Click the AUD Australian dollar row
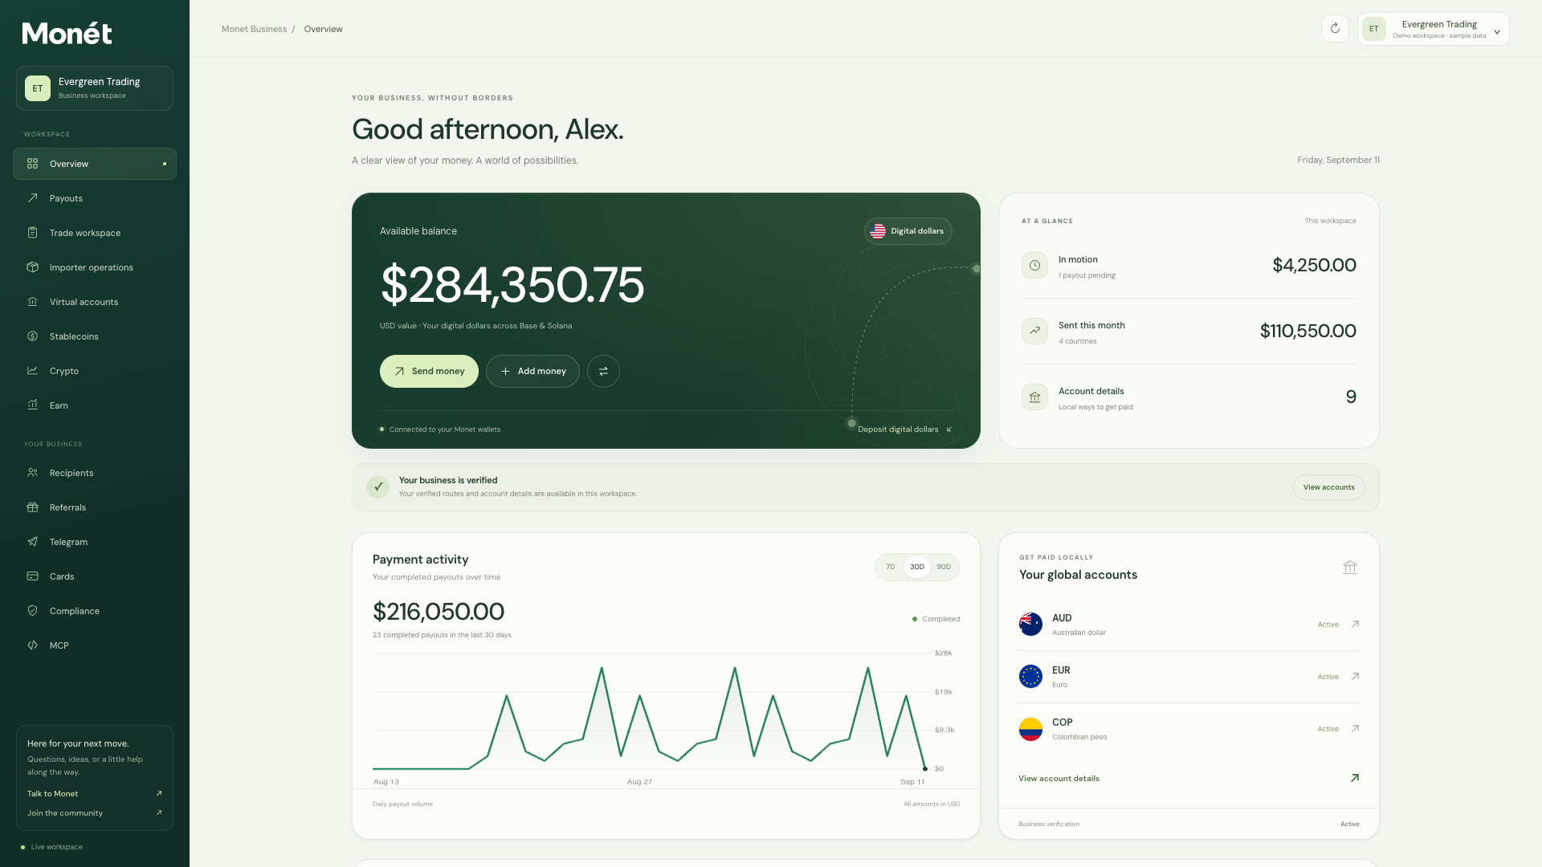The image size is (1542, 867). tap(1189, 625)
